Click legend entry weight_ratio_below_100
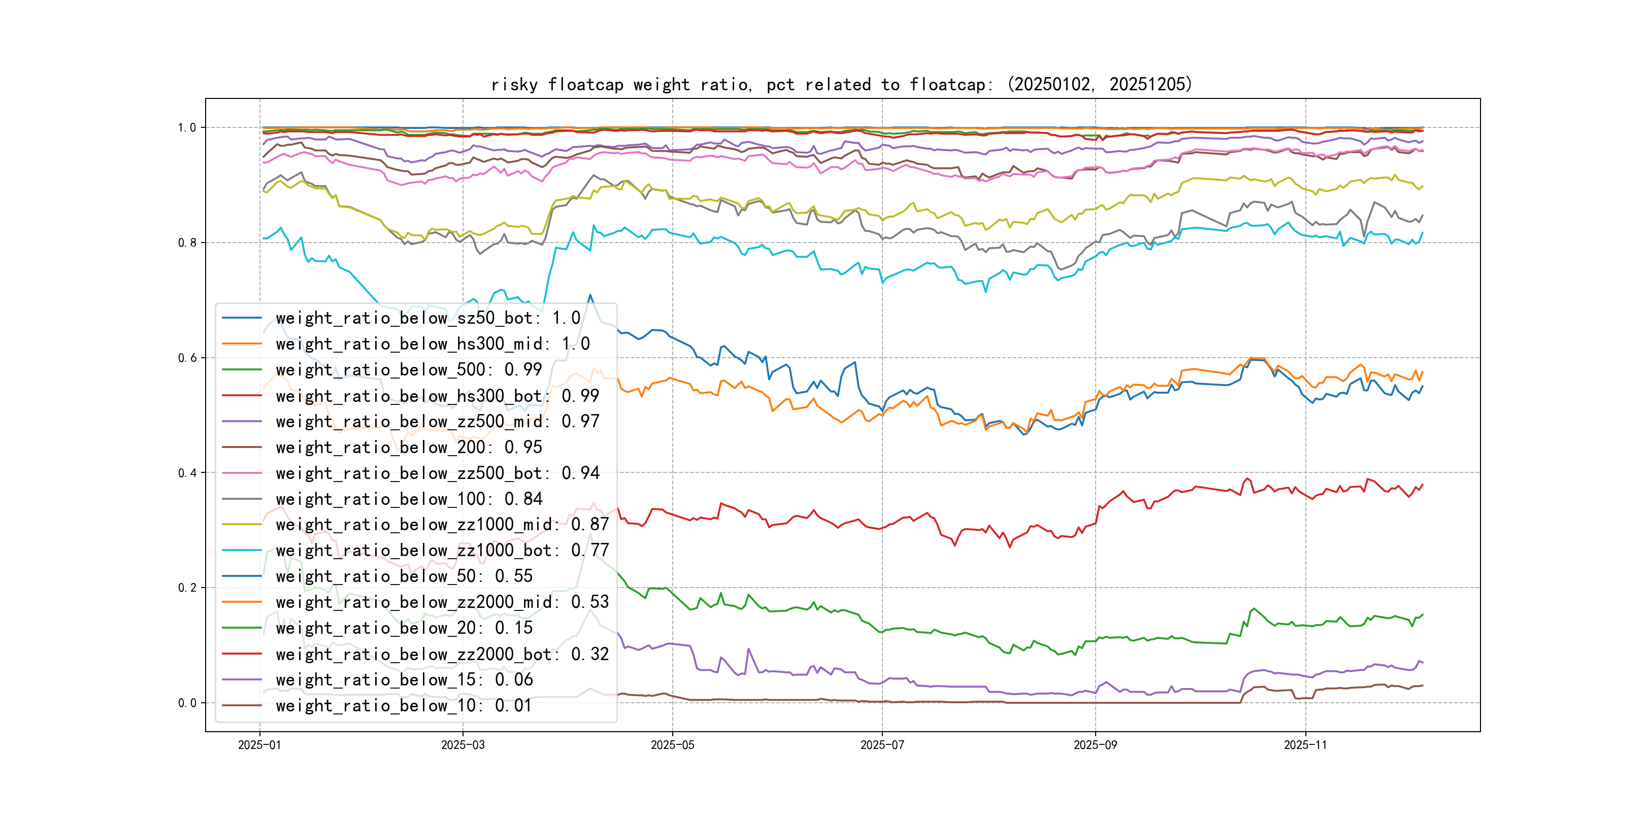This screenshot has width=1645, height=822. coord(408,499)
